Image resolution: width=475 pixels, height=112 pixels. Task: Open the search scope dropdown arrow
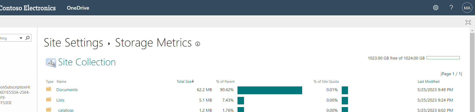coord(21,38)
